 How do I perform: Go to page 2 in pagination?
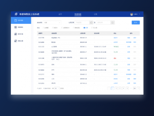[x=116, y=88]
